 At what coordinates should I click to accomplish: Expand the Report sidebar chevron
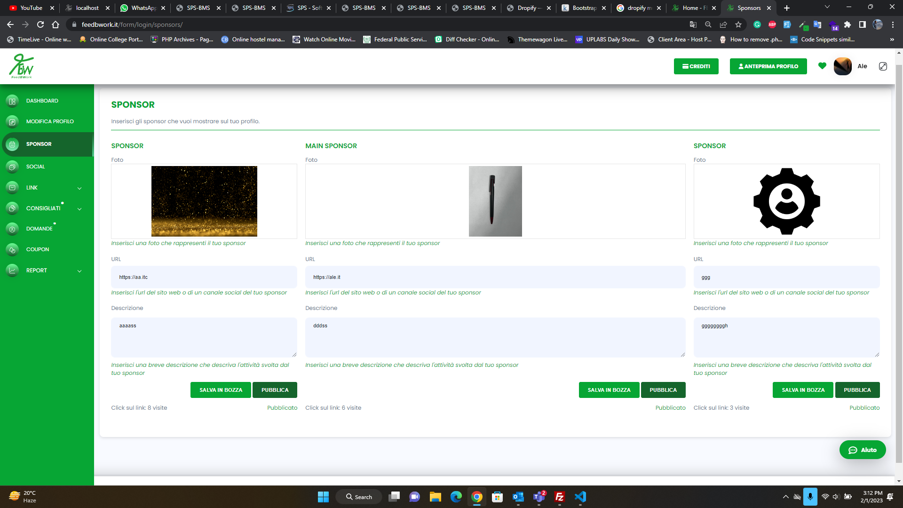(x=79, y=271)
